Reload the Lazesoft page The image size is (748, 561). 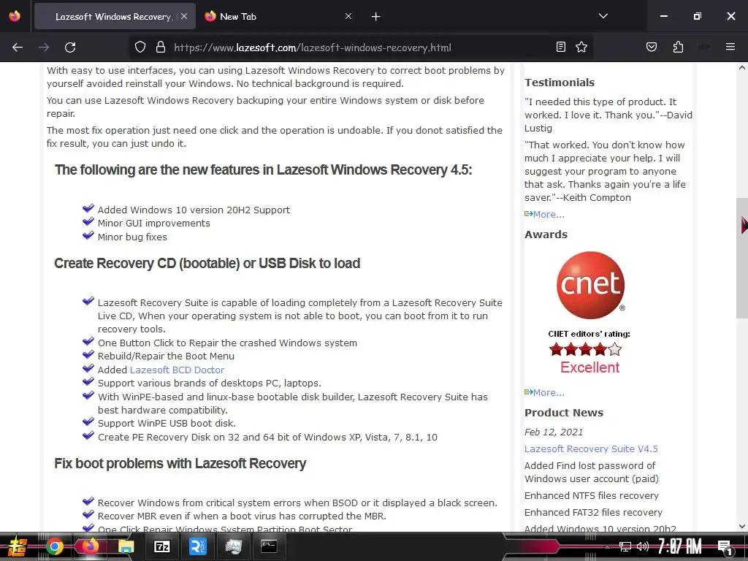(70, 47)
